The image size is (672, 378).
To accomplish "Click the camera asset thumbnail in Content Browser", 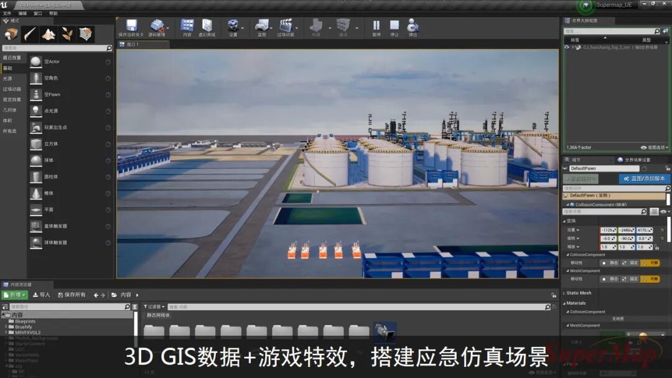I will (x=385, y=331).
